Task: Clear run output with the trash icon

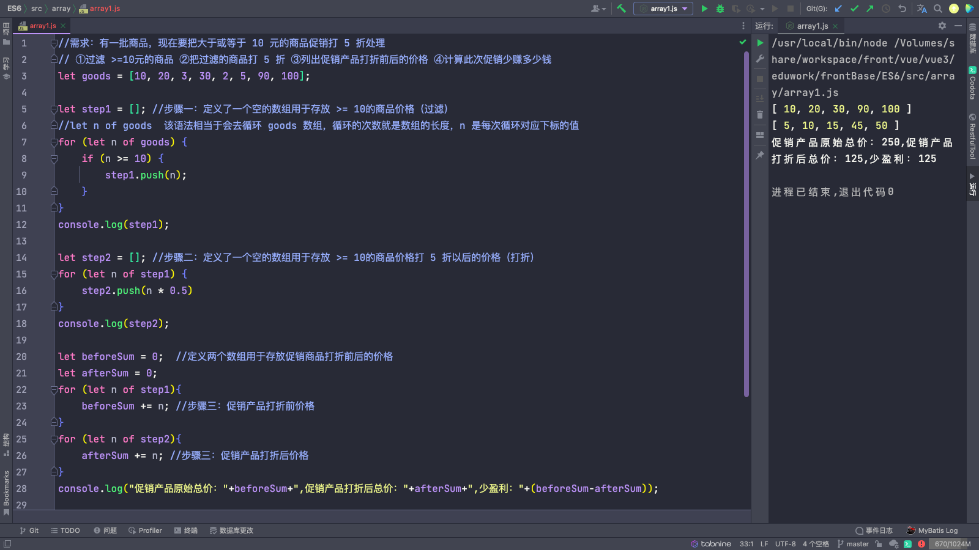Action: coord(760,115)
